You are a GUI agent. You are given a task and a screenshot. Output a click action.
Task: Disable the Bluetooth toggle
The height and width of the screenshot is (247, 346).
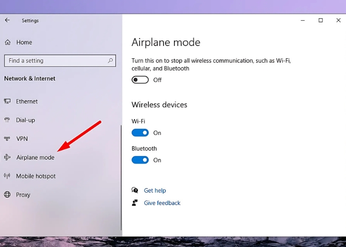coord(140,160)
